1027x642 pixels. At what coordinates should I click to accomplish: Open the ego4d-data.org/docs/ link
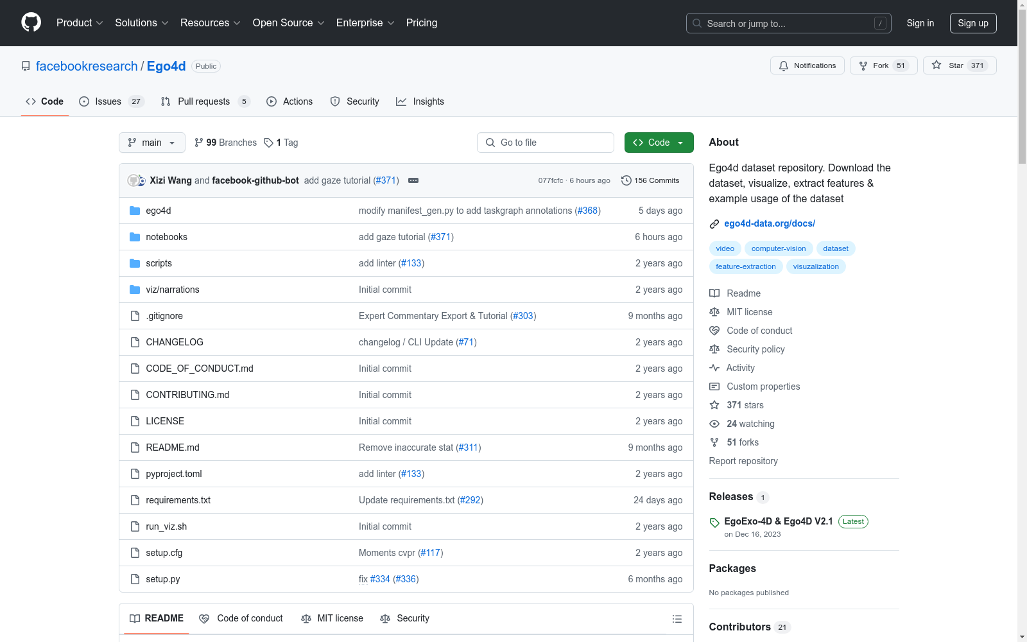click(x=770, y=223)
